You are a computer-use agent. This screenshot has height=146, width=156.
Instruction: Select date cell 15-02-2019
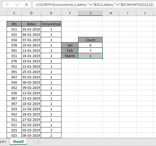point(31,98)
